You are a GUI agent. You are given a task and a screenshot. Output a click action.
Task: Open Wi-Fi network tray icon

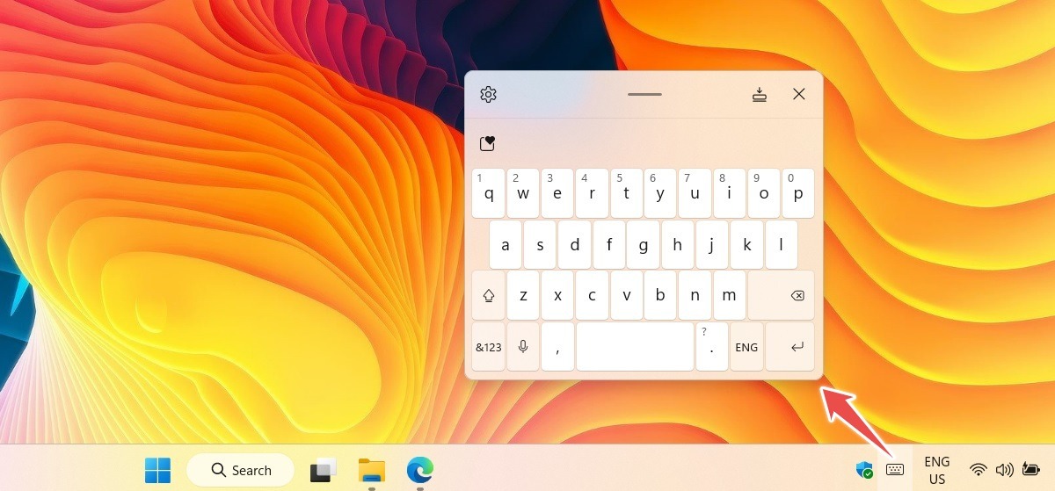(979, 470)
